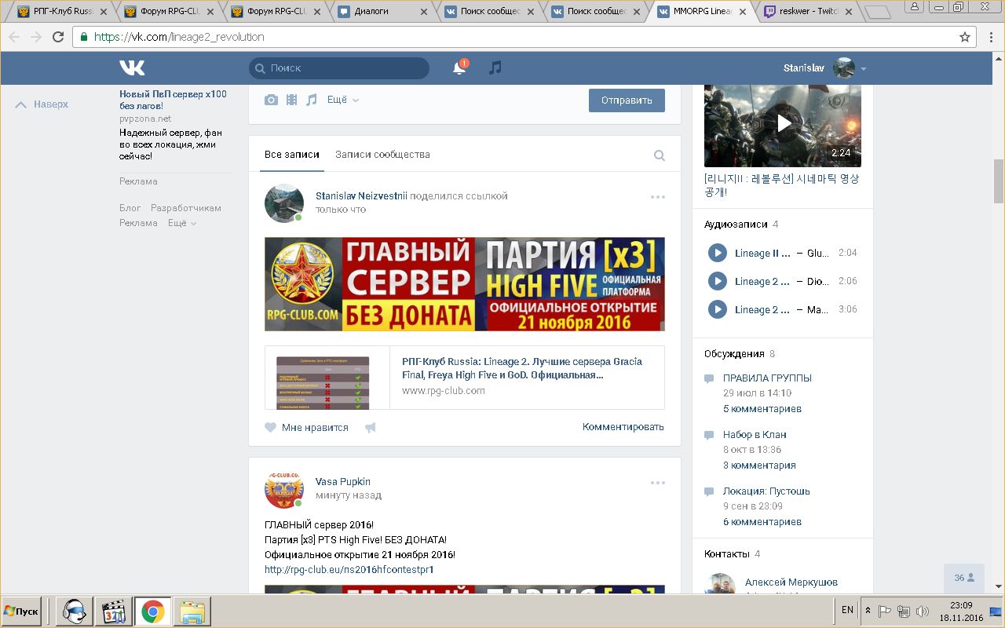Open options dots on Stanislav Neizvestnii post
The width and height of the screenshot is (1005, 628).
[x=658, y=197]
